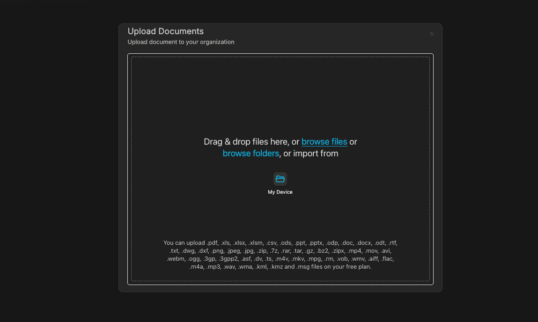Tap the My Device import tile
Screen dimensions: 538x322
(280, 183)
